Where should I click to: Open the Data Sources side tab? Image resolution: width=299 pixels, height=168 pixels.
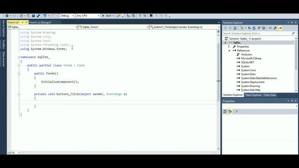[x=3, y=59]
